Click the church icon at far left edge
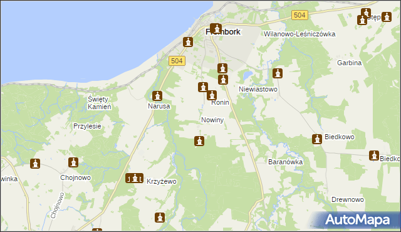The image size is (401, 232). [x=35, y=164]
